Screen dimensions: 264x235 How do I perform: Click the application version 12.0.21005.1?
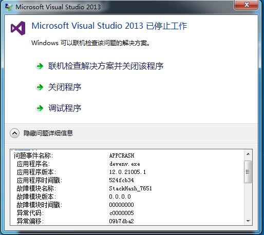[127, 172]
